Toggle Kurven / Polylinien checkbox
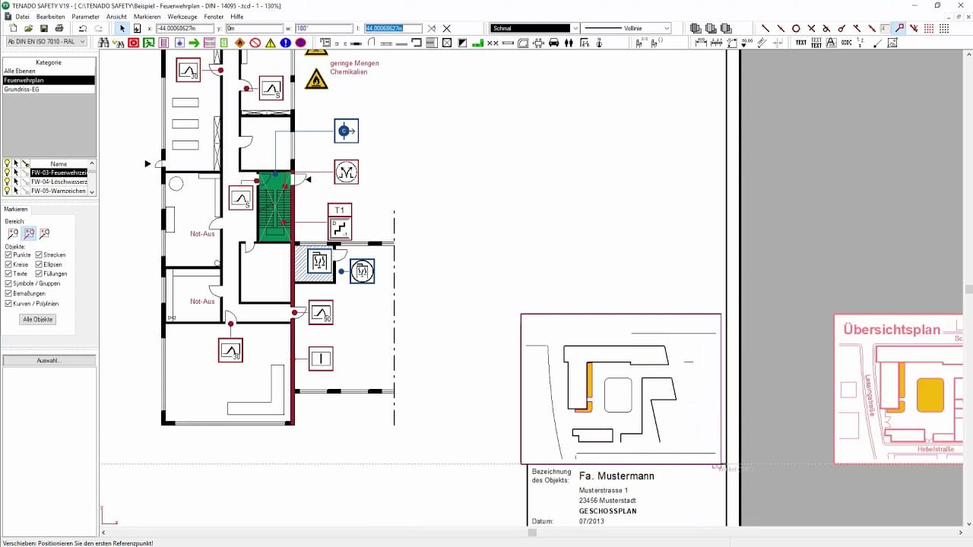The image size is (973, 547). 8,303
